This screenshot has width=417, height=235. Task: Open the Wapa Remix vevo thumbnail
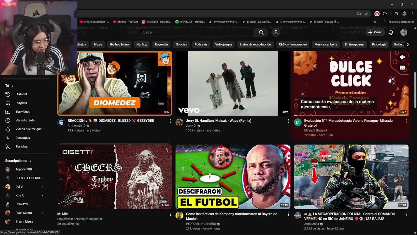pos(233,83)
